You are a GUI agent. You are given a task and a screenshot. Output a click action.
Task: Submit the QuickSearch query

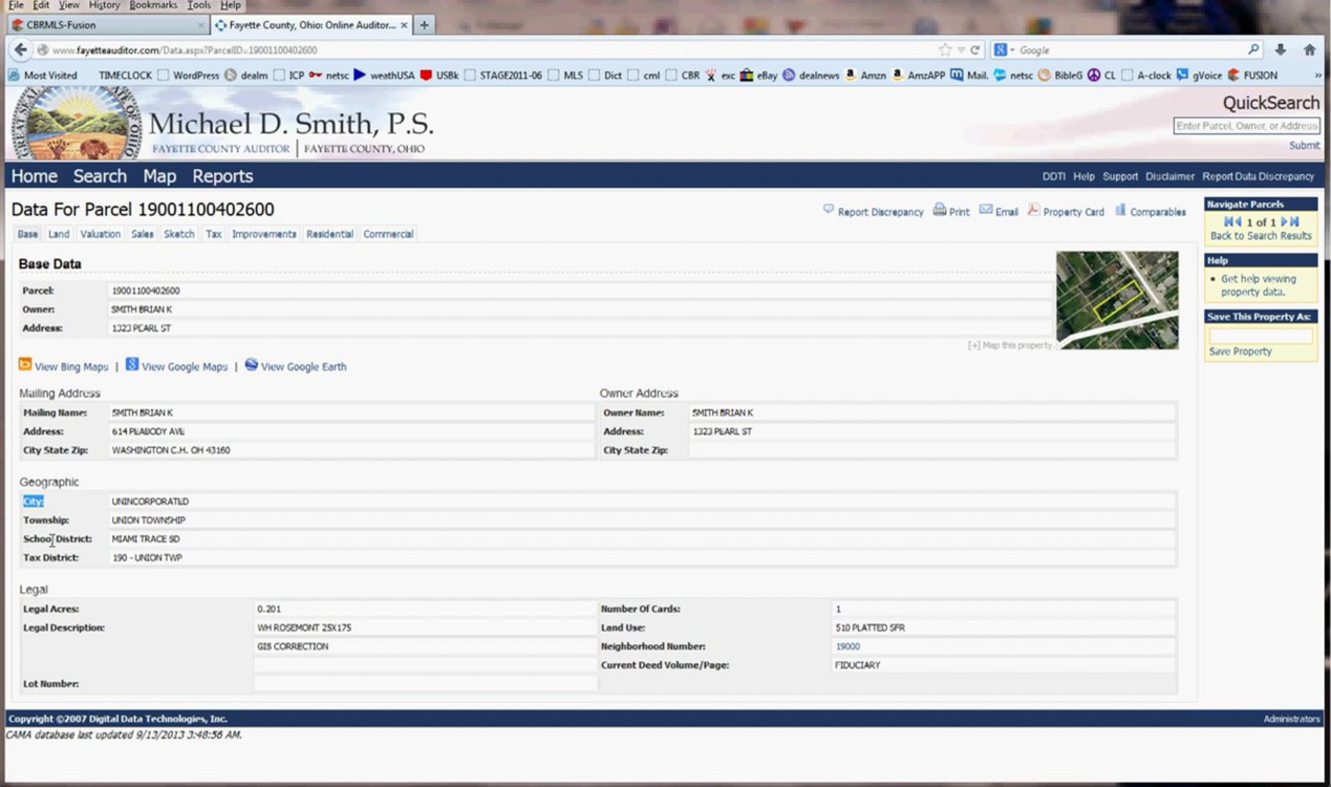(1304, 145)
